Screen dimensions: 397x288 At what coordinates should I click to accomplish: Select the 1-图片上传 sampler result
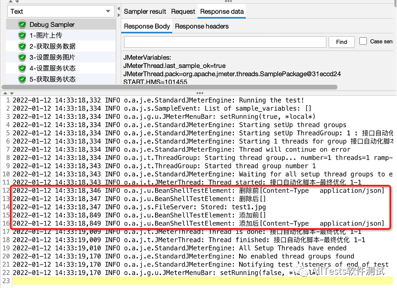coord(61,35)
